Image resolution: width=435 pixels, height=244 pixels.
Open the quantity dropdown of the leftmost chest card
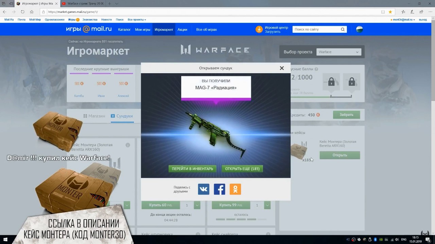127,205
